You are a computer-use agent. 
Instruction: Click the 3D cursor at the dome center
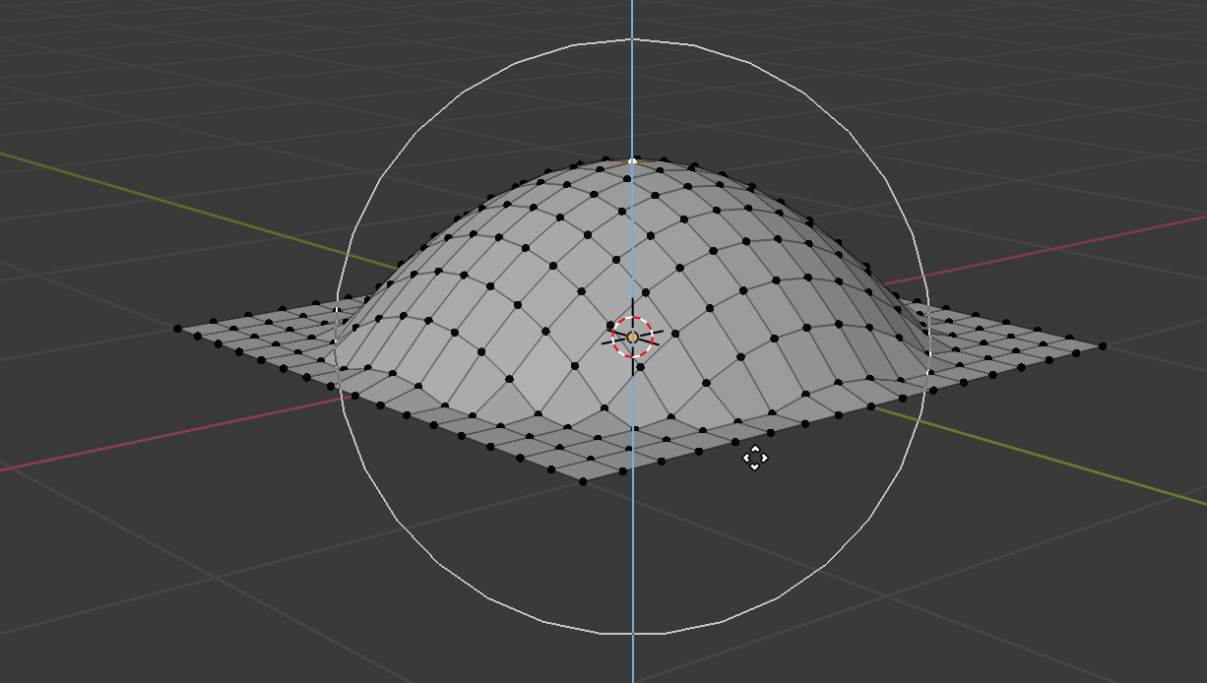pos(631,337)
